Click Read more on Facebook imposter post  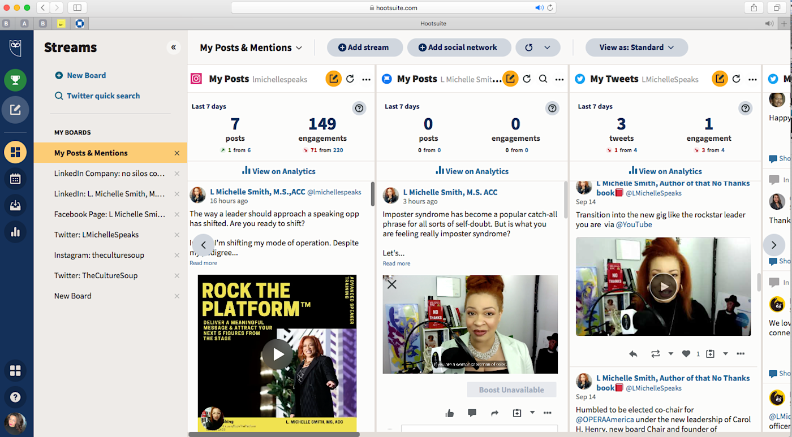click(x=396, y=263)
